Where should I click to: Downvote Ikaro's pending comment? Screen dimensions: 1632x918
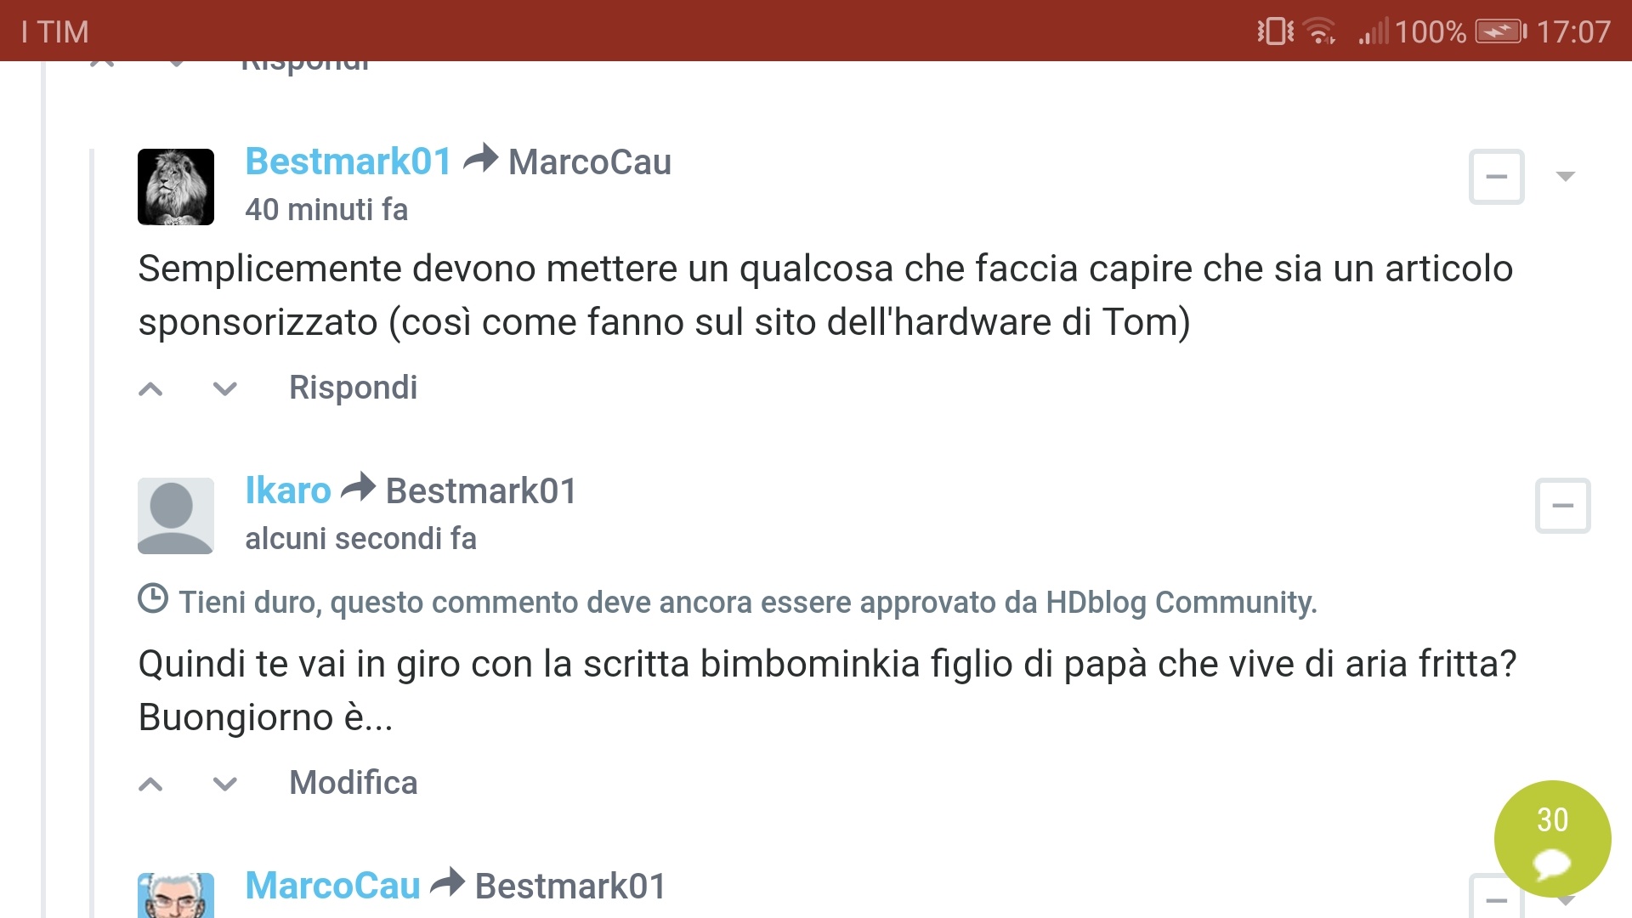pos(224,784)
